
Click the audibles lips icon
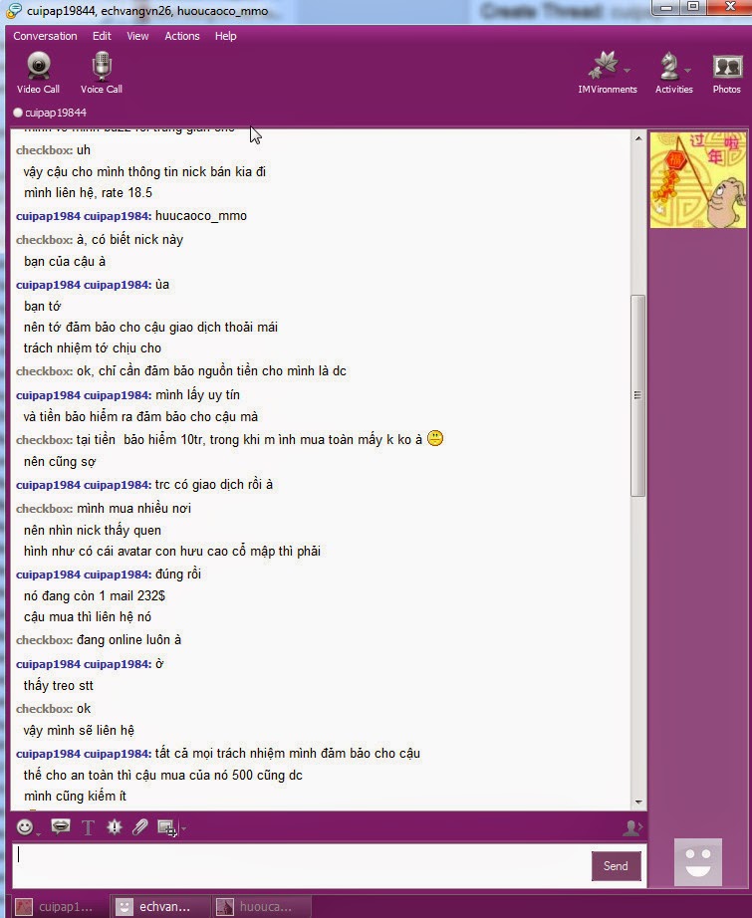61,826
